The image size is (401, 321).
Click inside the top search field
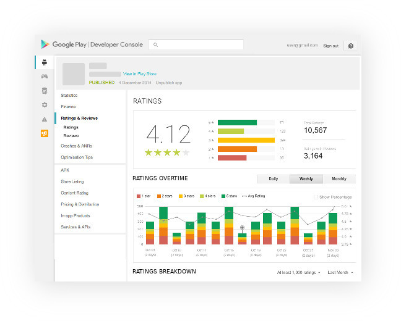(196, 44)
